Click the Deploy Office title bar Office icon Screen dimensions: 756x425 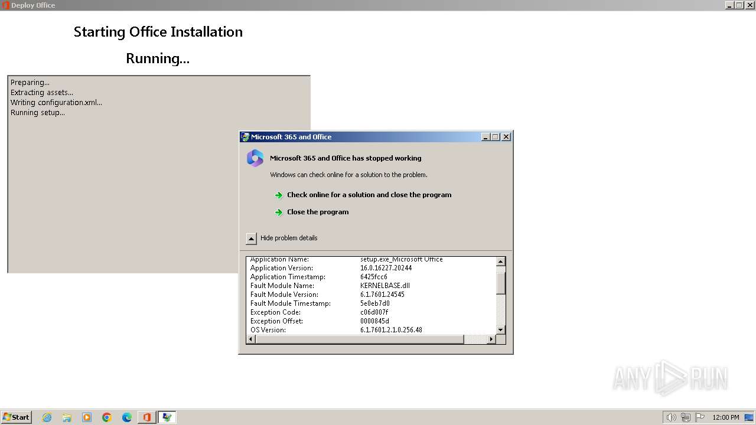pyautogui.click(x=5, y=5)
